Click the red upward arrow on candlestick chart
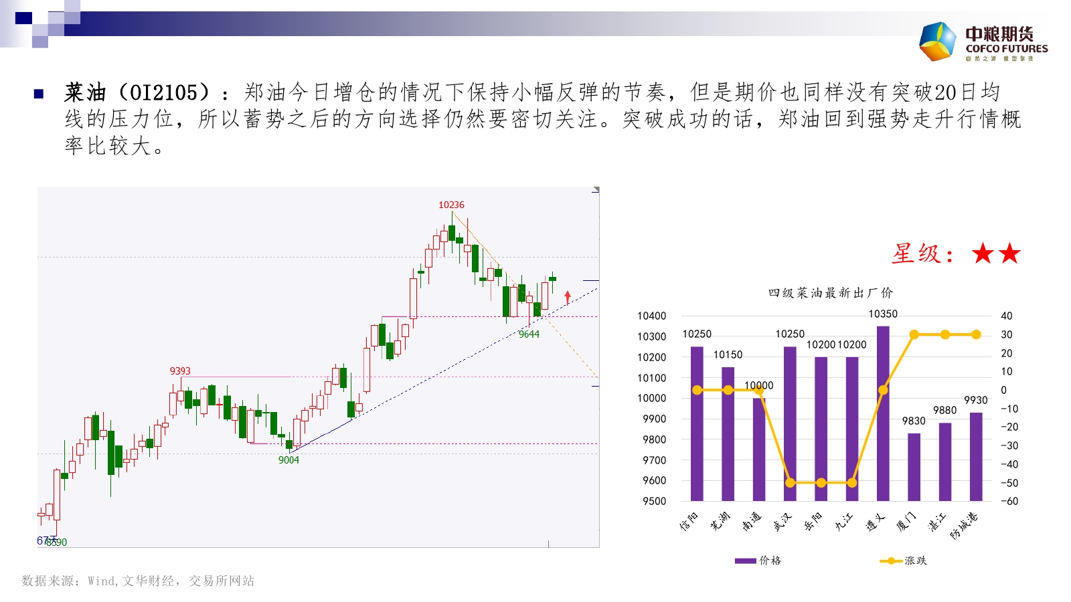1071x602 pixels. point(568,297)
